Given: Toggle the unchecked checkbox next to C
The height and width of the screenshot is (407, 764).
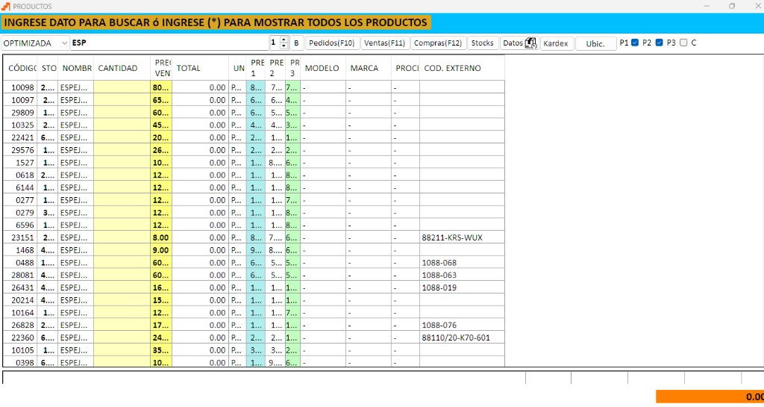Looking at the screenshot, I should (683, 43).
